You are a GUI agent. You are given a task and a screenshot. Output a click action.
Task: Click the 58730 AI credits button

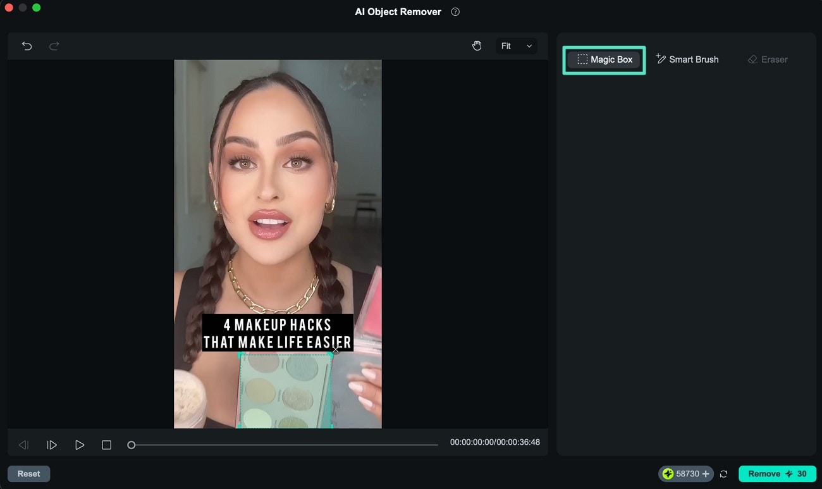point(686,474)
